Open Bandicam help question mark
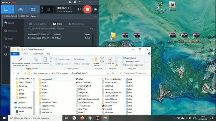The image size is (216, 121). tap(80, 2)
